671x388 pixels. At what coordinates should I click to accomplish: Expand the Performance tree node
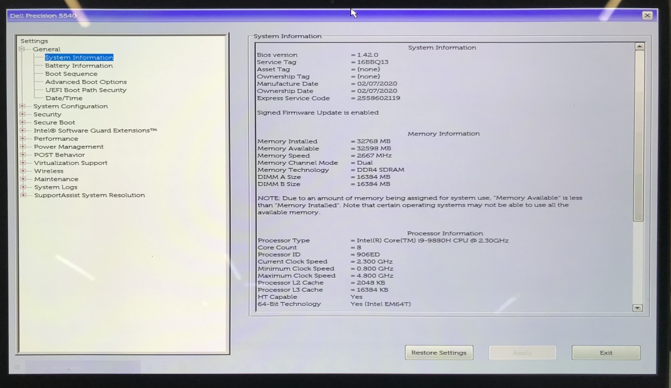click(x=23, y=138)
